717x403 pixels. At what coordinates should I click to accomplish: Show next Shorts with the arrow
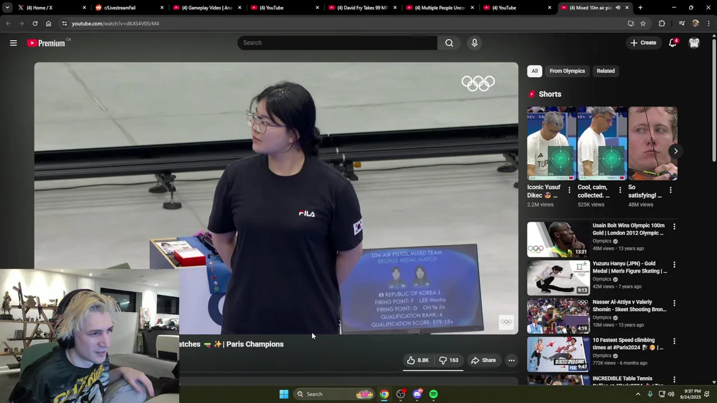[x=676, y=151]
